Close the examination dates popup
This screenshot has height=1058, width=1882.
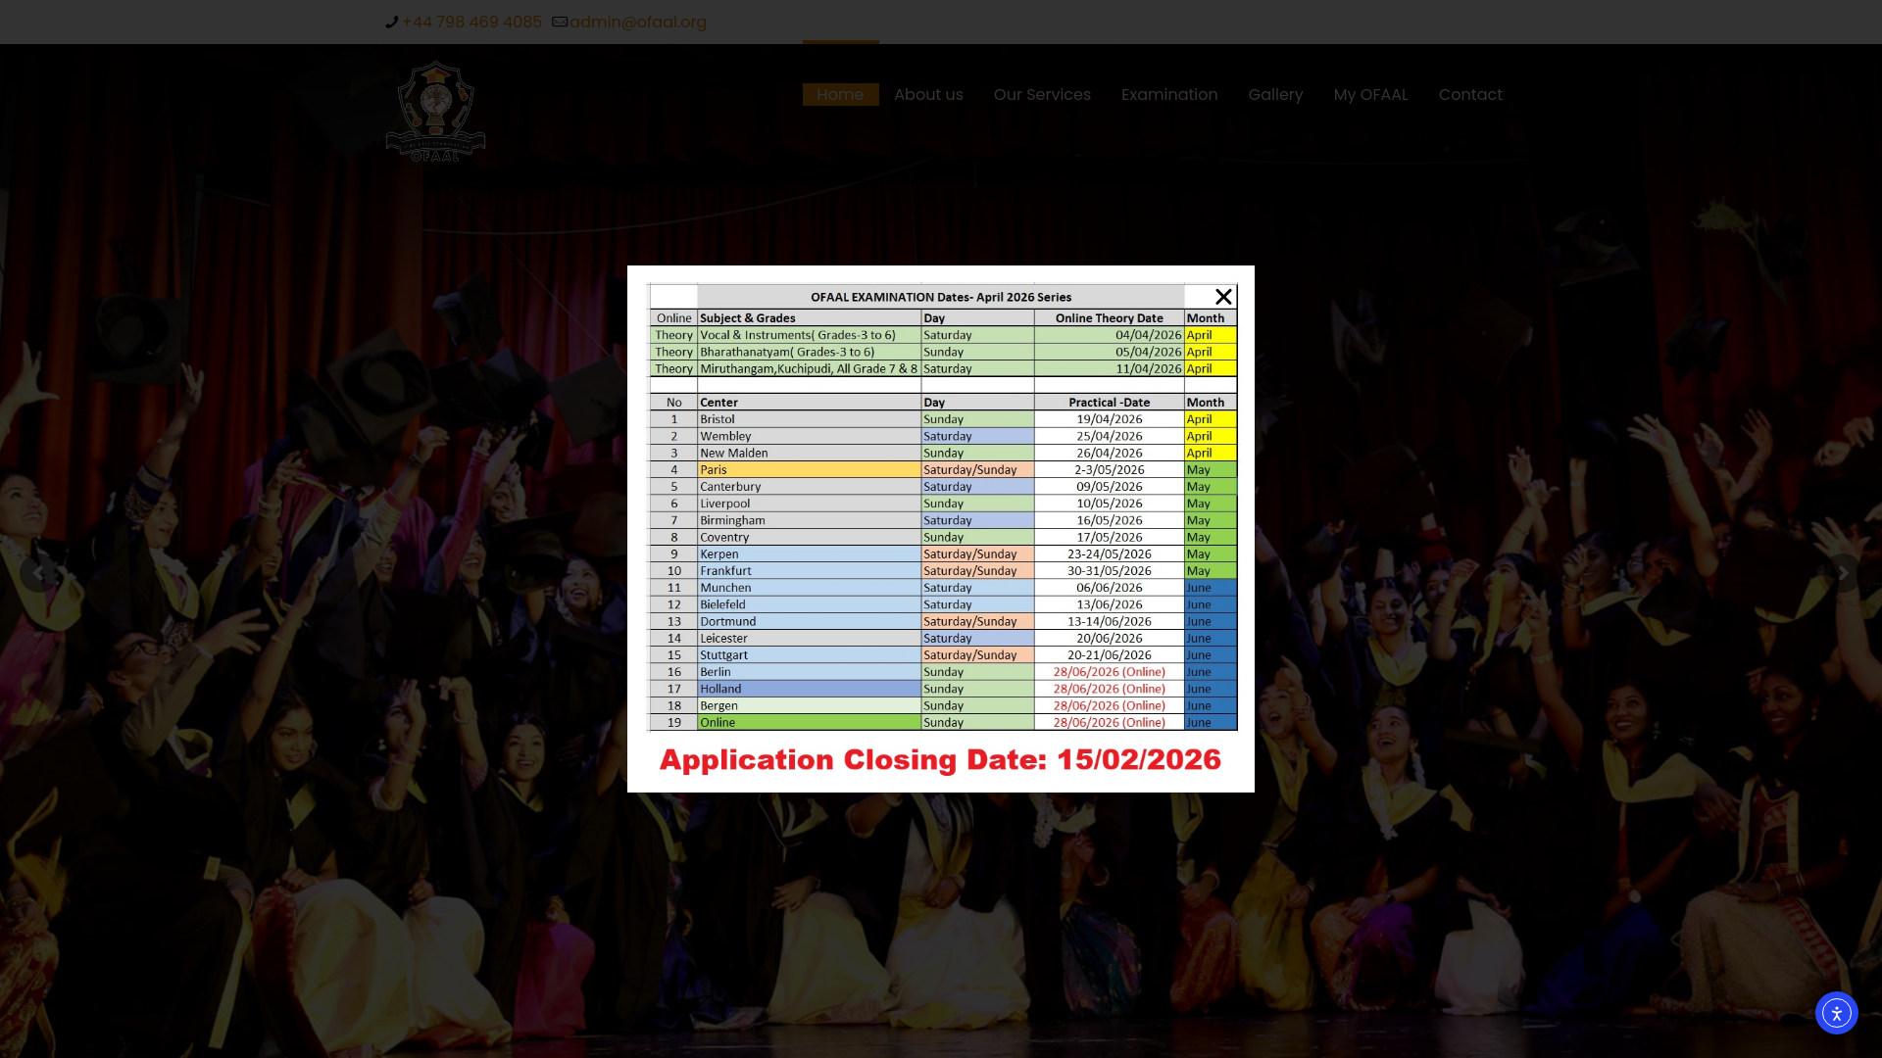[1222, 297]
